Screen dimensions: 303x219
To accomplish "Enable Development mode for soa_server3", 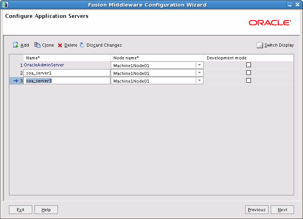I will (x=249, y=80).
